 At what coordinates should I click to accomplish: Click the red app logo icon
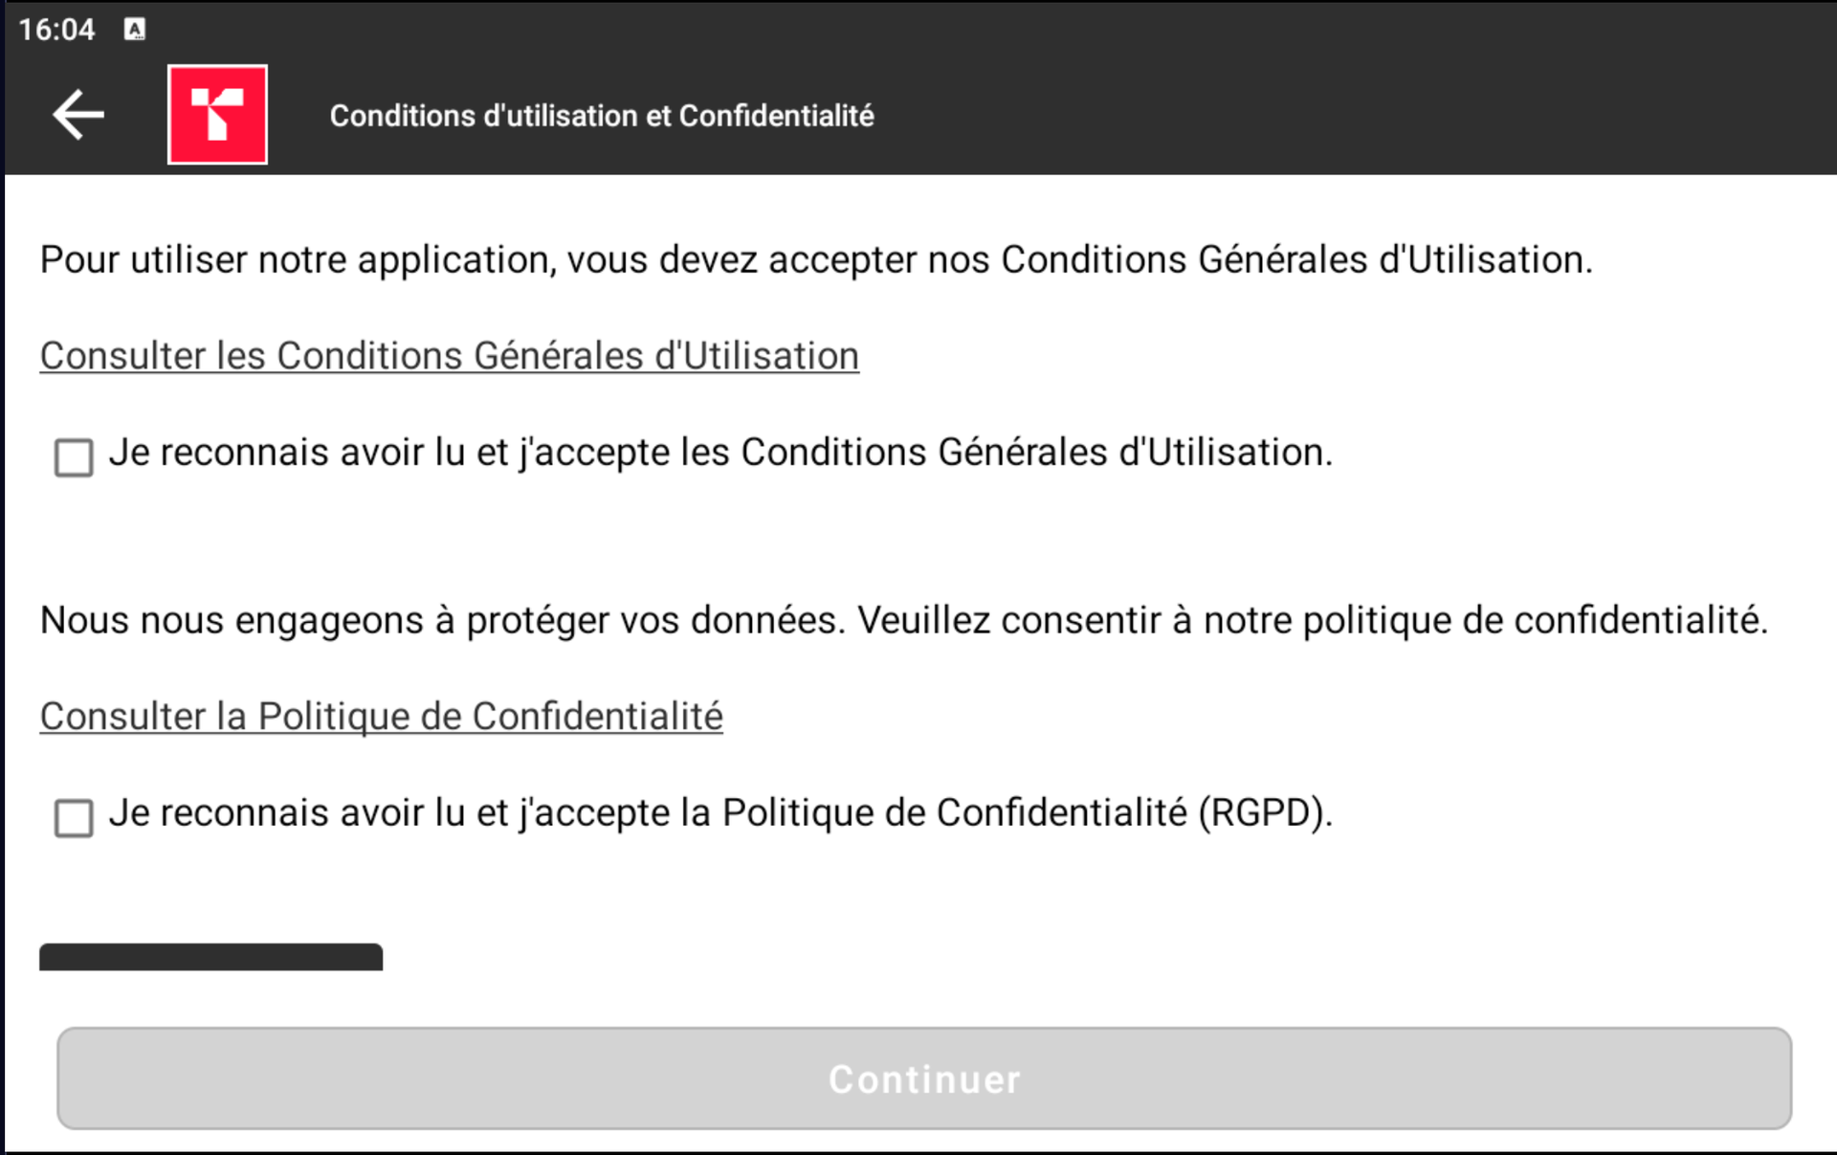coord(217,115)
